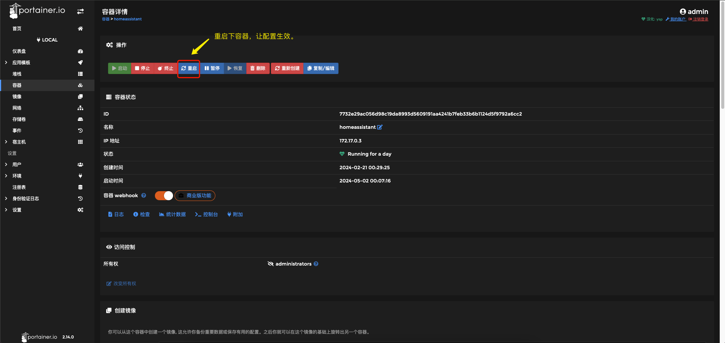Expand the 设置 sidebar group
725x343 pixels.
(6, 210)
